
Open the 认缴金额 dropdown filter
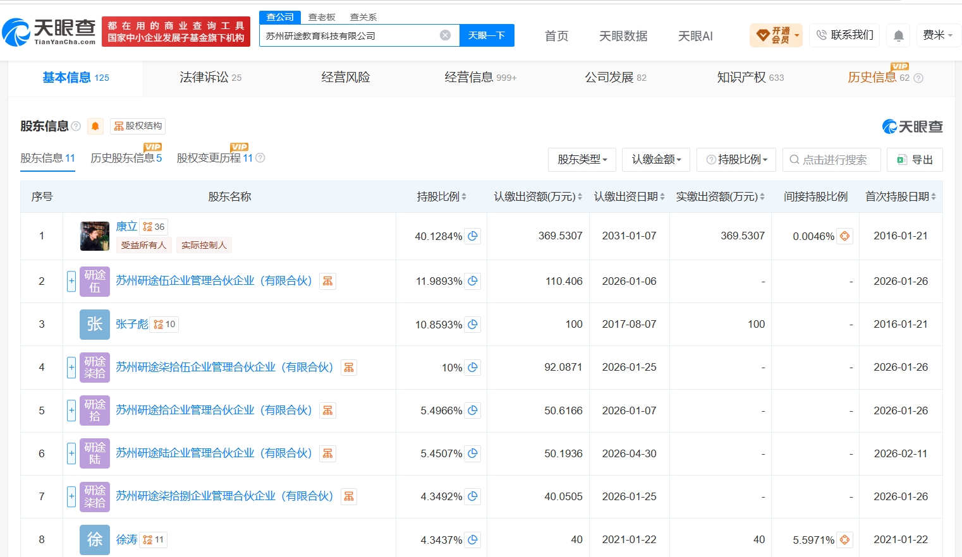pos(656,160)
